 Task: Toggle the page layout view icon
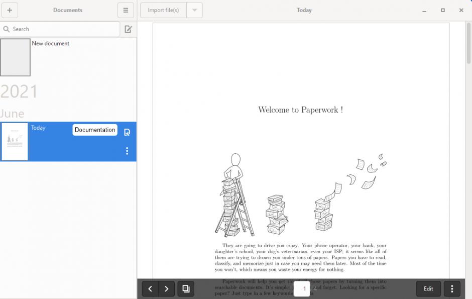pyautogui.click(x=186, y=289)
